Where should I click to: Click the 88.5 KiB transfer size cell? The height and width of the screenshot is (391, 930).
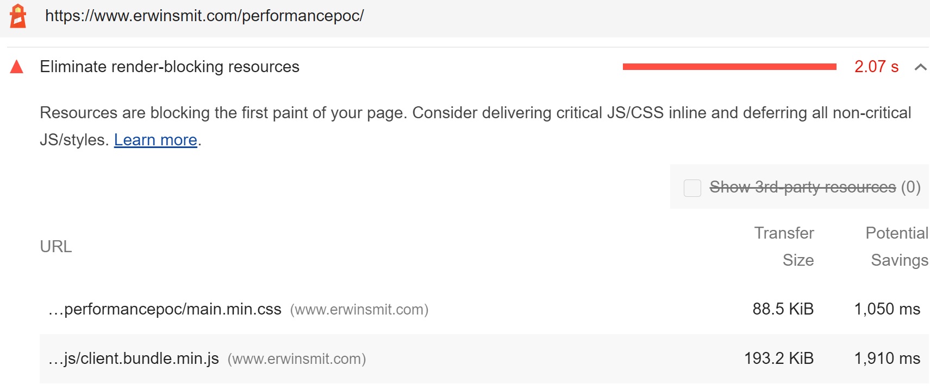click(783, 309)
